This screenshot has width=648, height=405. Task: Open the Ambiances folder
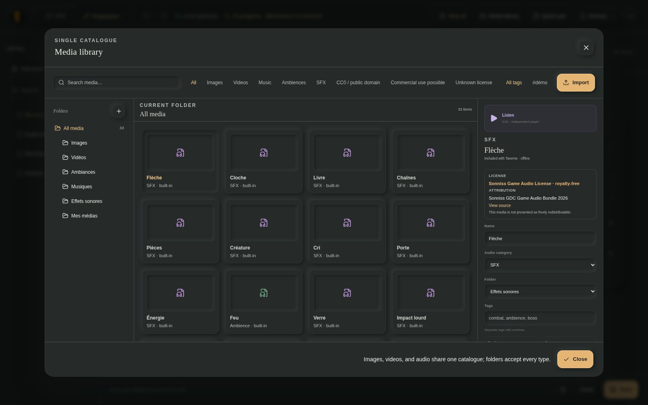(93, 172)
